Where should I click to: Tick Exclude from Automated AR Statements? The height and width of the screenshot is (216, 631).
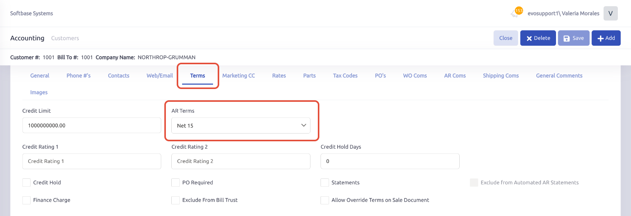[474, 182]
